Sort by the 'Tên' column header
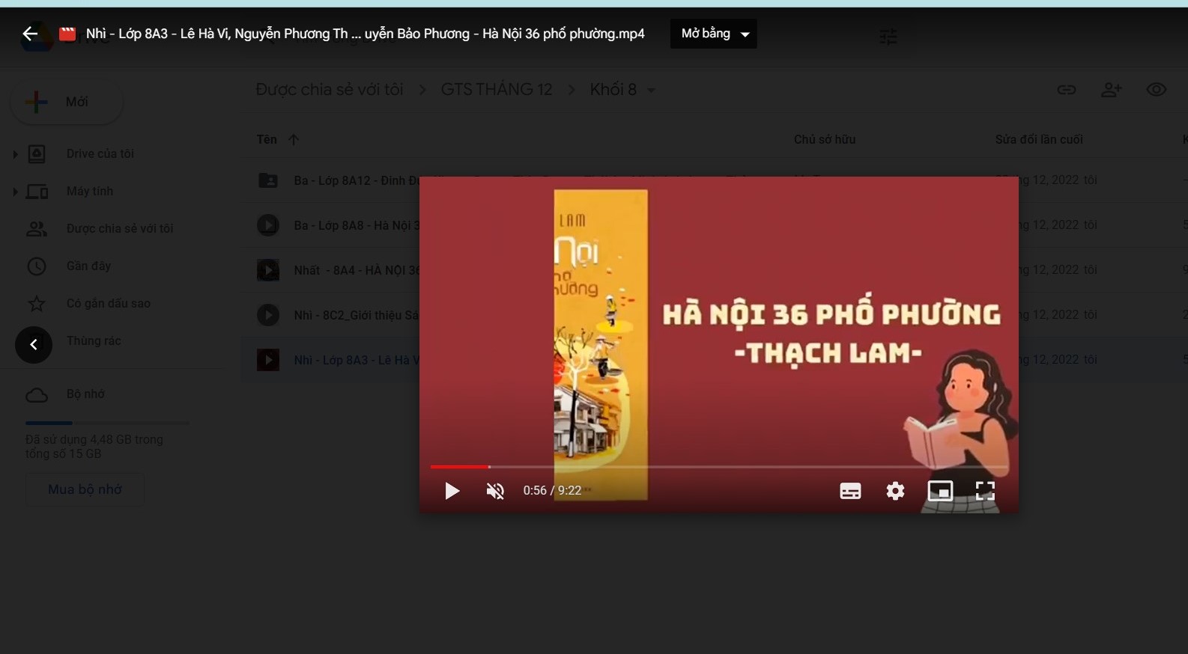Screen dimensions: 1188x654 [267, 139]
